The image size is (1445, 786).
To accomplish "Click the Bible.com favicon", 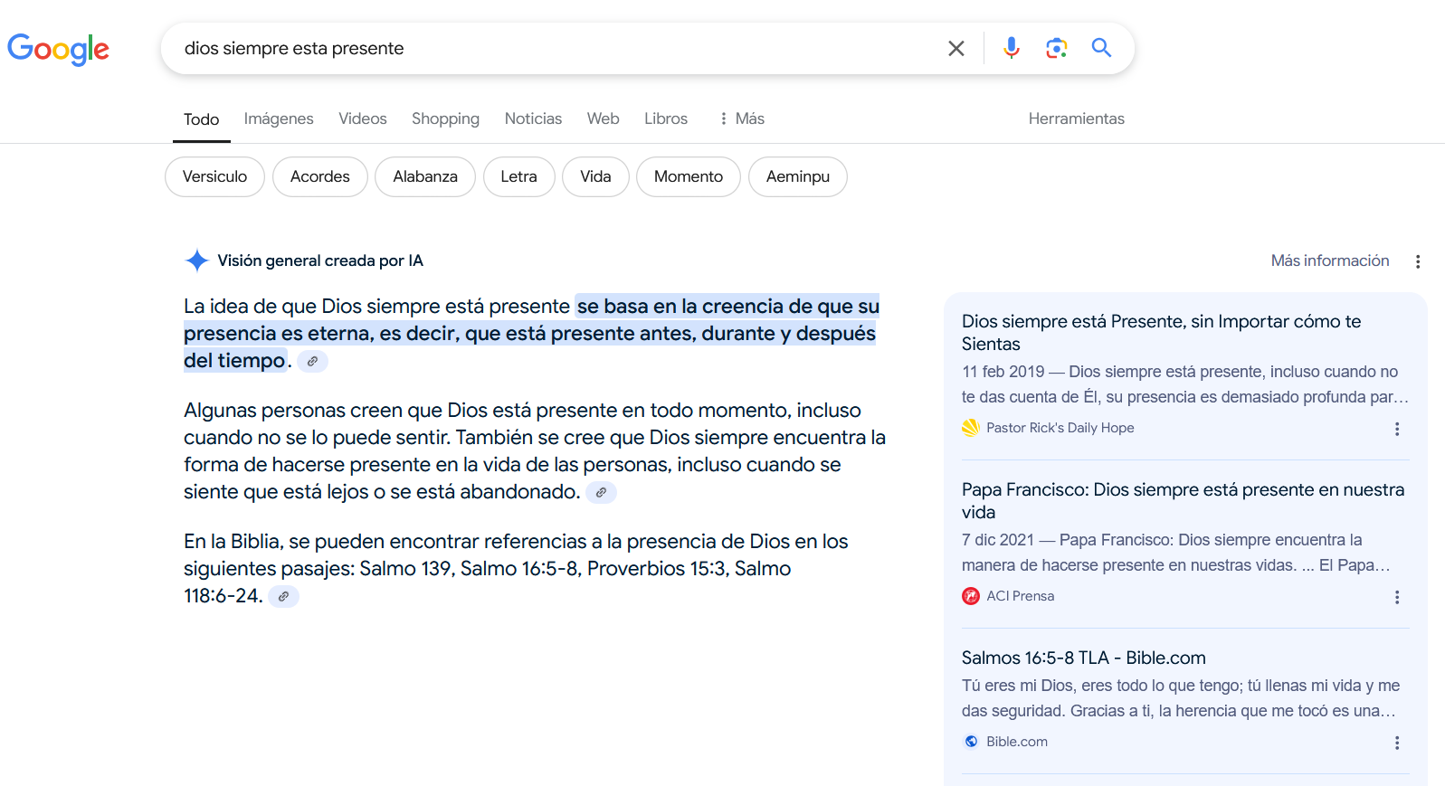I will 971,742.
